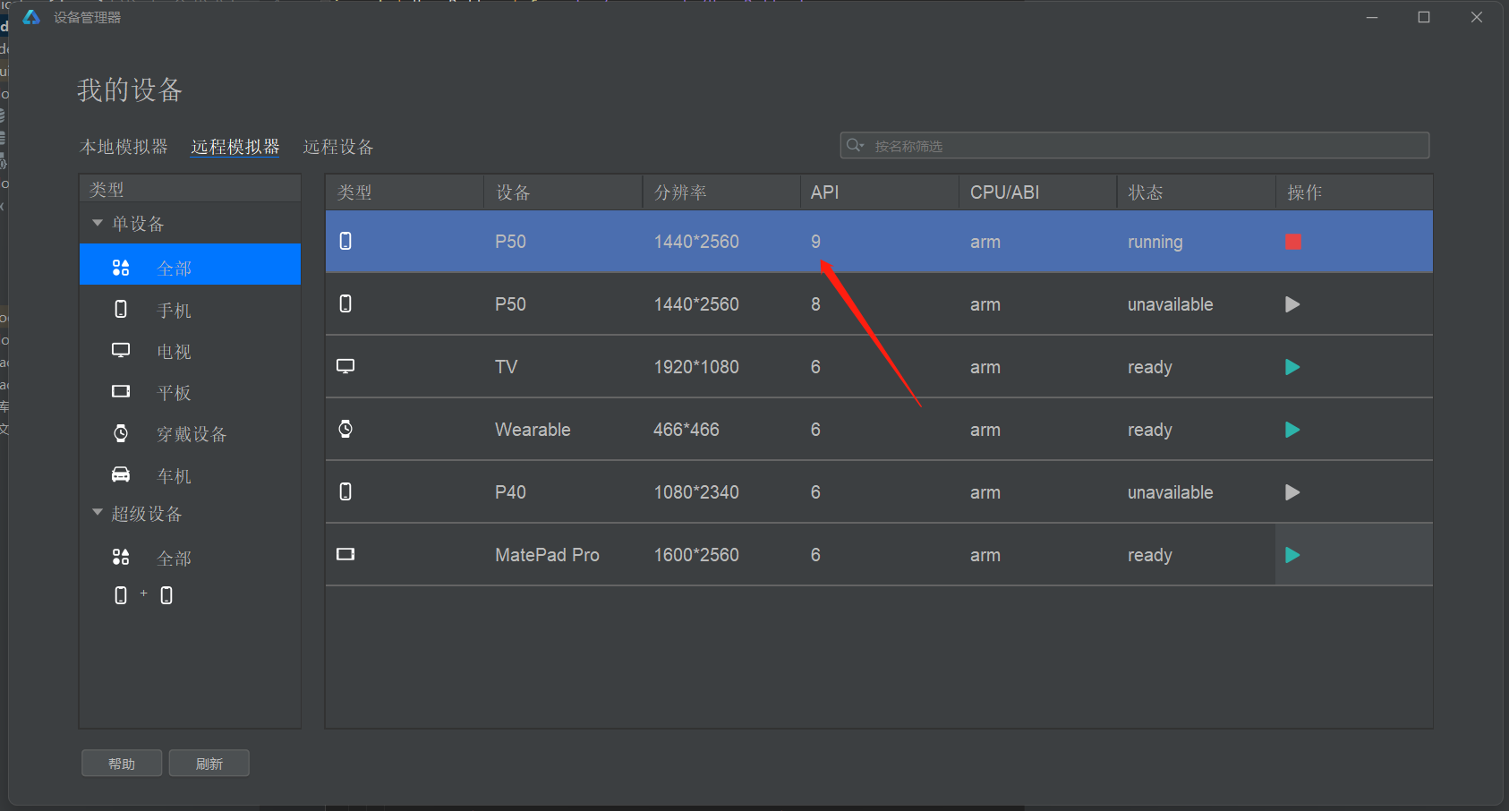Click the search magnifier icon
This screenshot has width=1509, height=811.
tap(855, 145)
